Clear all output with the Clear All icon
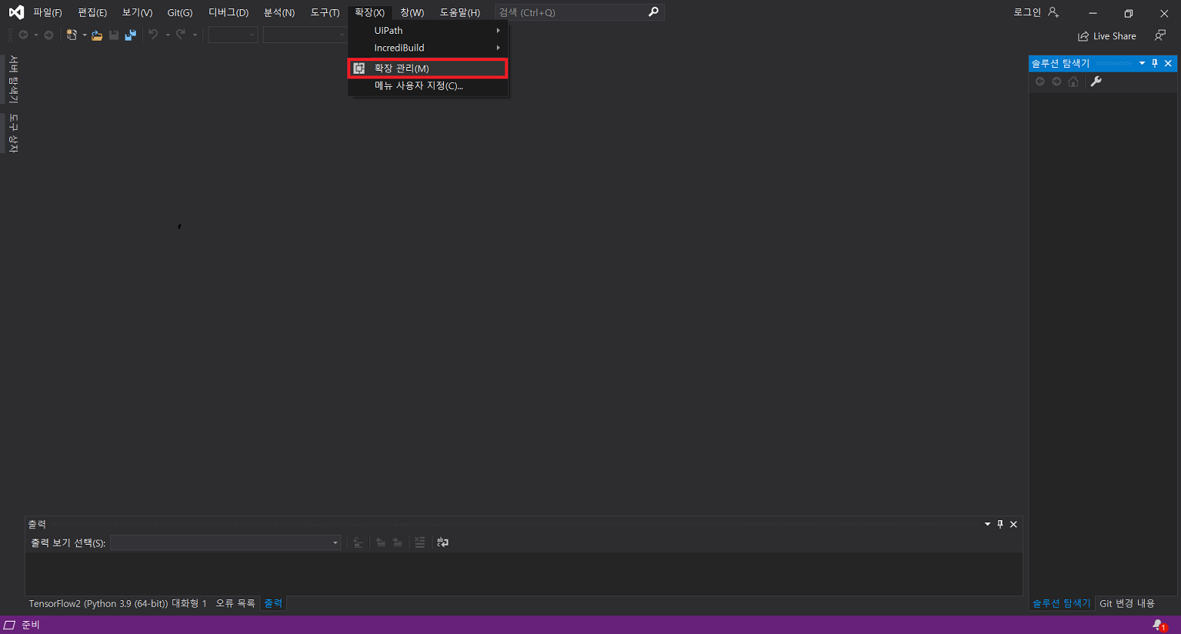This screenshot has width=1181, height=634. (x=419, y=542)
